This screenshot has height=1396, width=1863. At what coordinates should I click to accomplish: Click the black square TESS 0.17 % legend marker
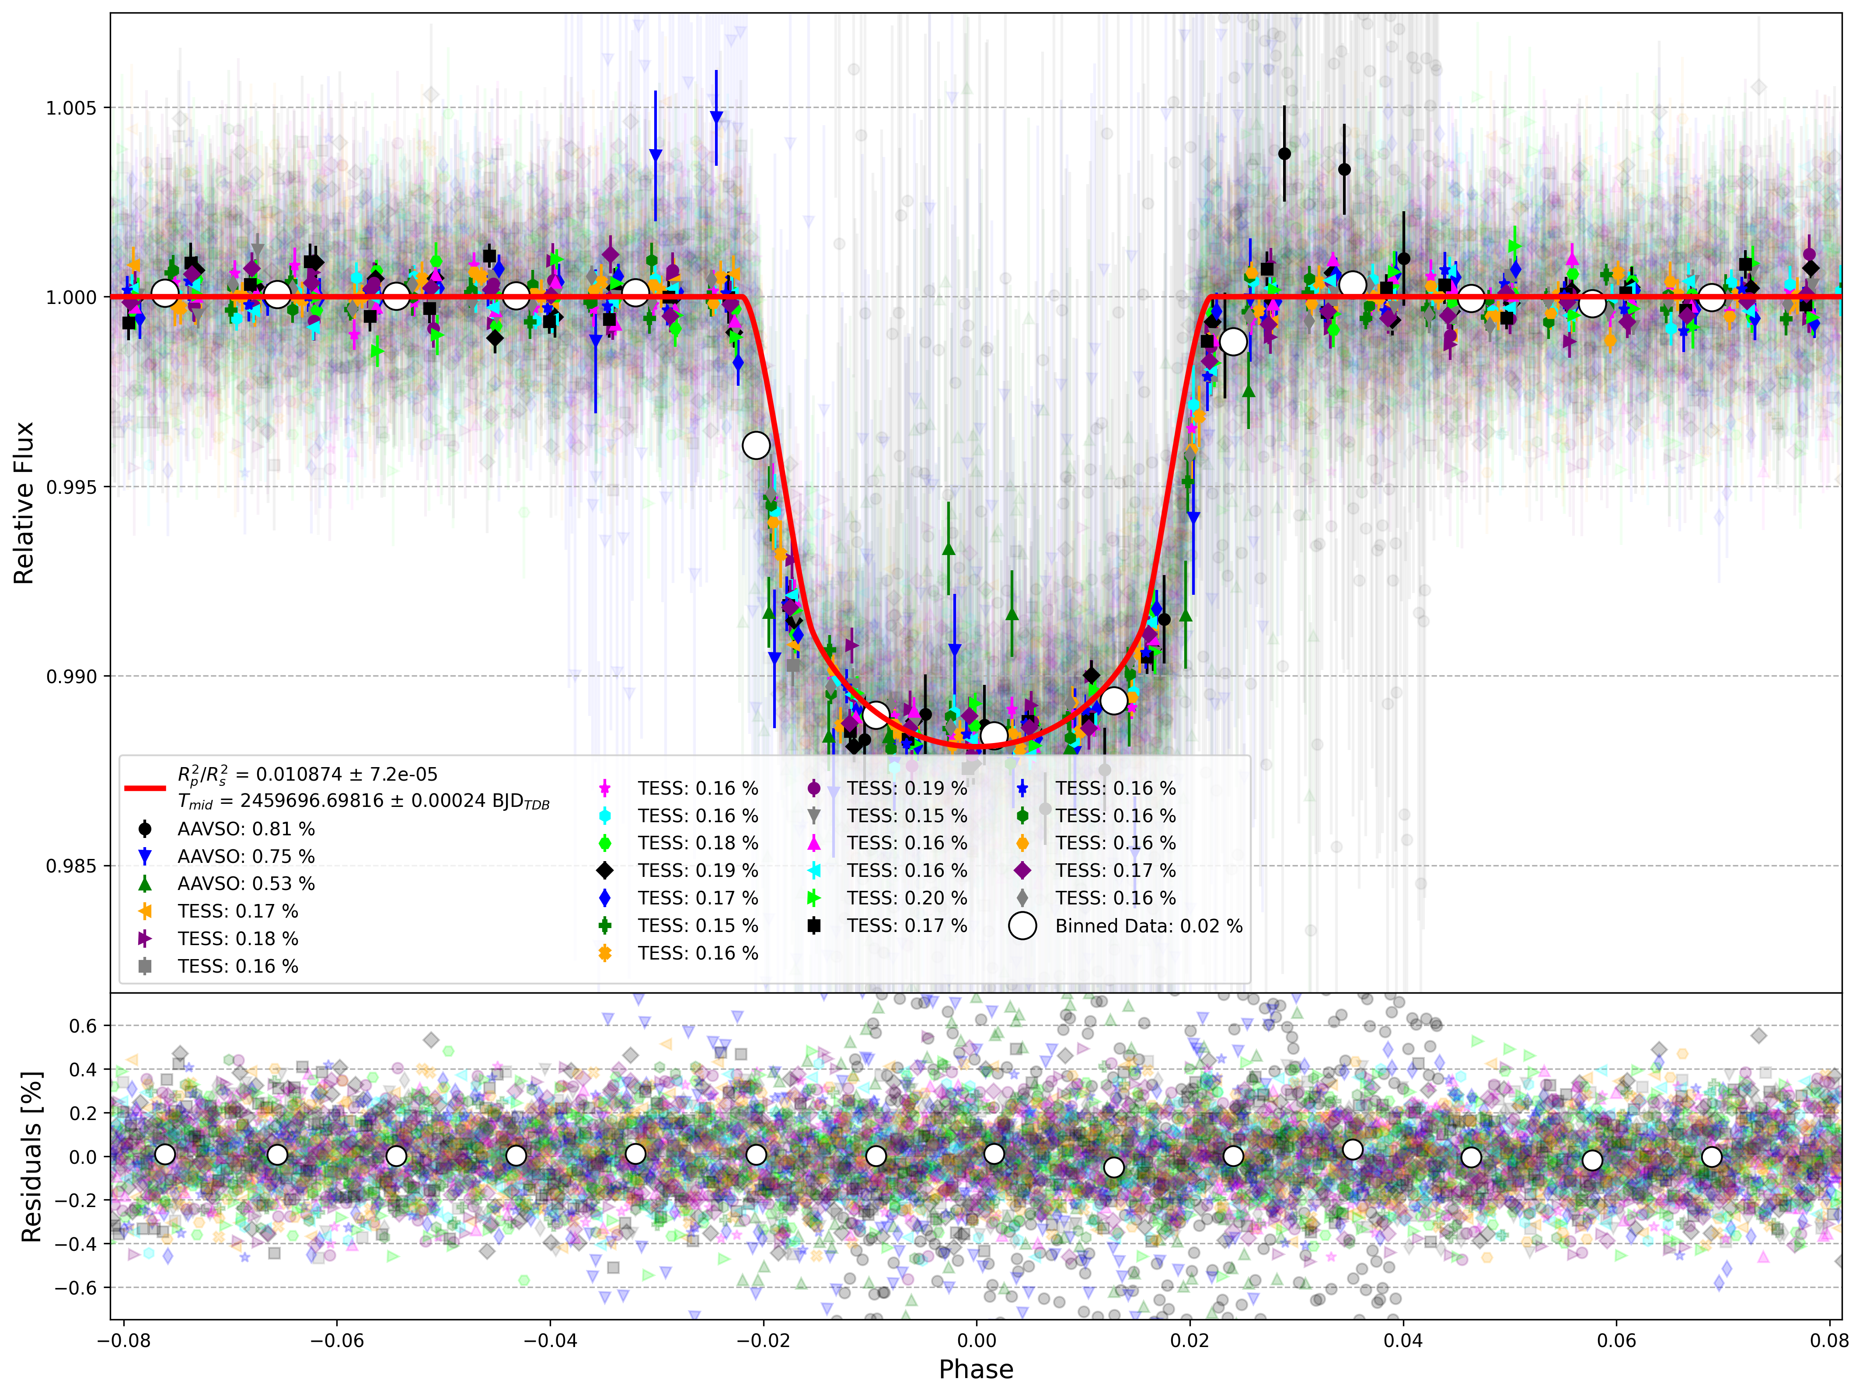click(x=813, y=926)
